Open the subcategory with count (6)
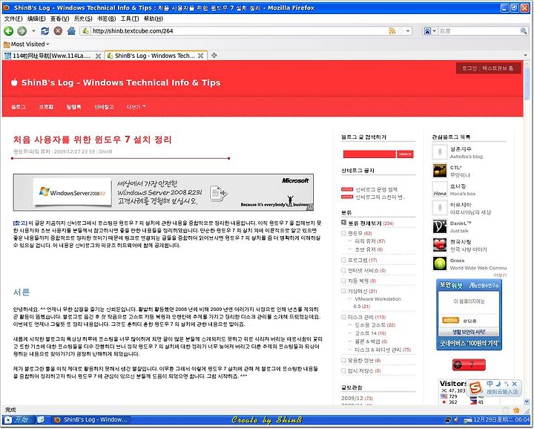534x429 pixels. (369, 249)
